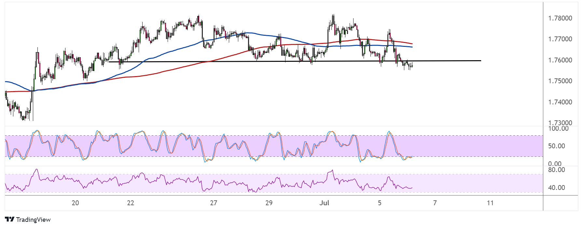Select date label 27 on time axis
Image resolution: width=583 pixels, height=228 pixels.
214,203
